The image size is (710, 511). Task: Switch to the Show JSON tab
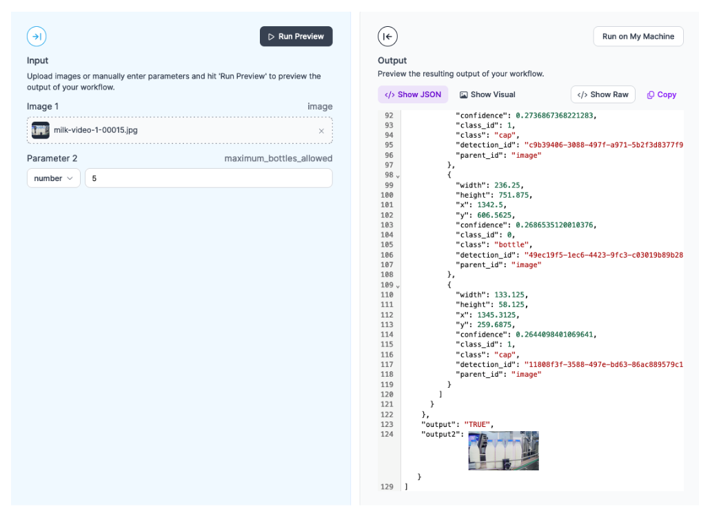click(x=413, y=95)
